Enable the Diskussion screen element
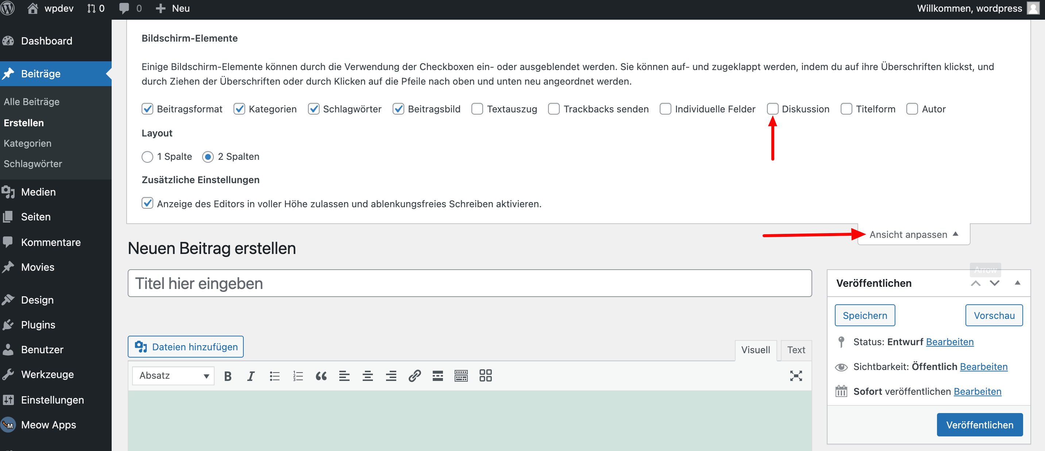 pyautogui.click(x=772, y=109)
